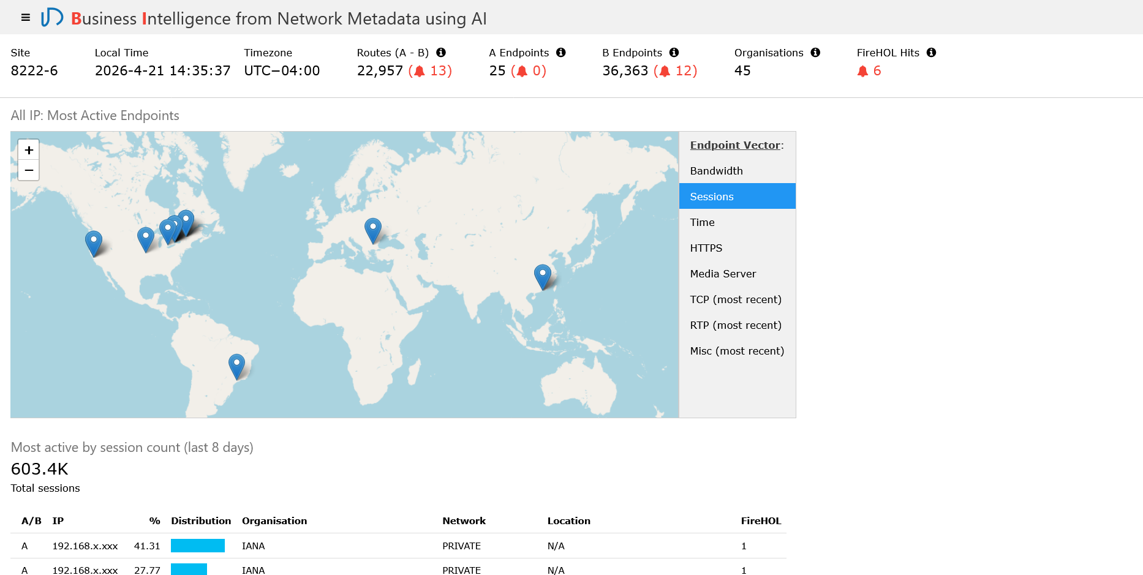Click the 45 organisations value

tap(742, 71)
